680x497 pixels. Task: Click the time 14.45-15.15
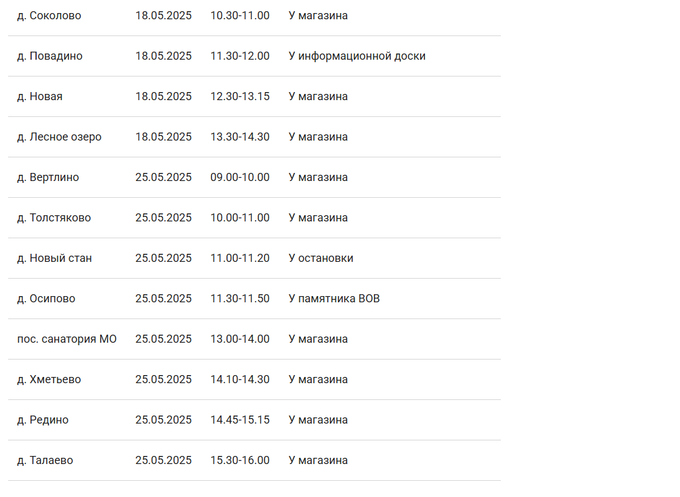(x=240, y=420)
